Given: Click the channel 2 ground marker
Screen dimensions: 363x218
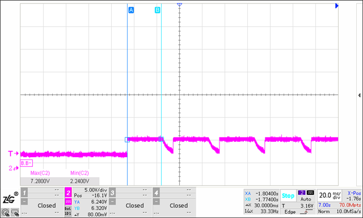Looking at the screenshot, I should [14, 168].
